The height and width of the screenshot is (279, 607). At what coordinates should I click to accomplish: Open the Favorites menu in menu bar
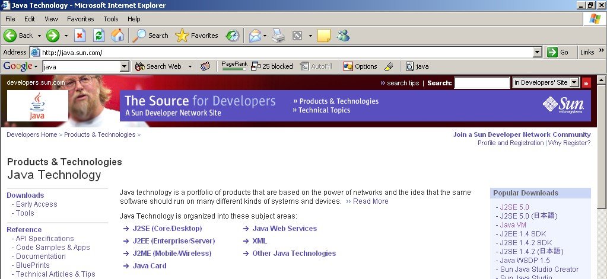[80, 19]
